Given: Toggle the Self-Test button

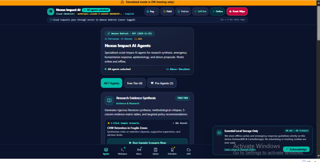Looking at the screenshot, I should 200,11.
